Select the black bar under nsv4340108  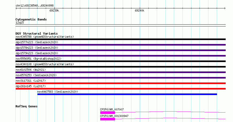120,67
